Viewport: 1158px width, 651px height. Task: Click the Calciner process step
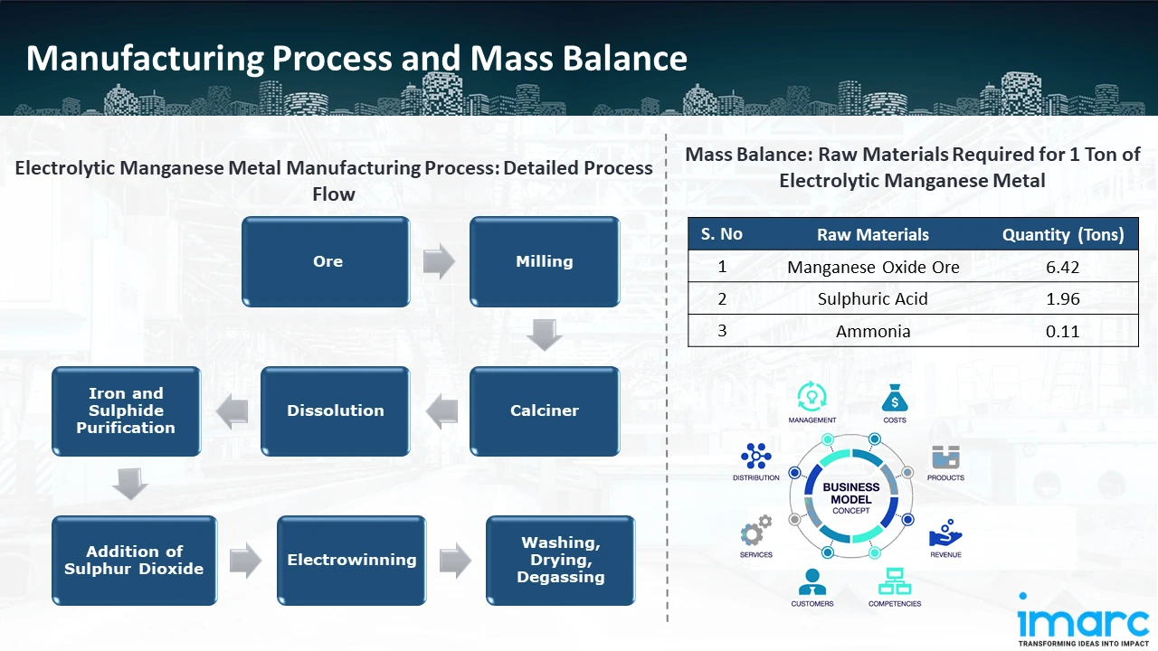coord(544,410)
